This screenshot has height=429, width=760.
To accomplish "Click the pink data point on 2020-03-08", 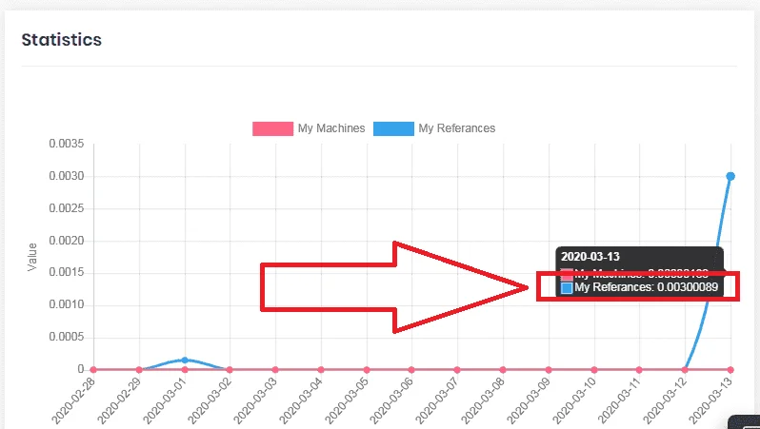I will pyautogui.click(x=503, y=369).
